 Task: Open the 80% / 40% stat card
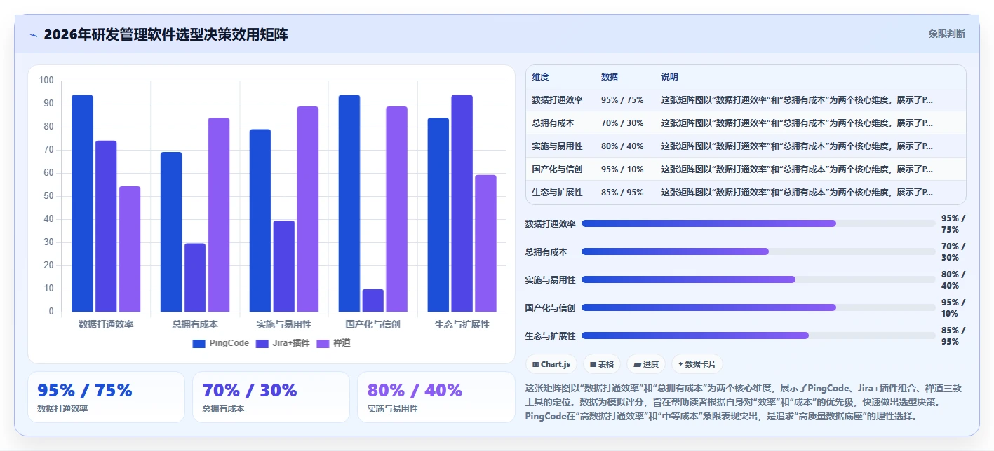(x=436, y=397)
